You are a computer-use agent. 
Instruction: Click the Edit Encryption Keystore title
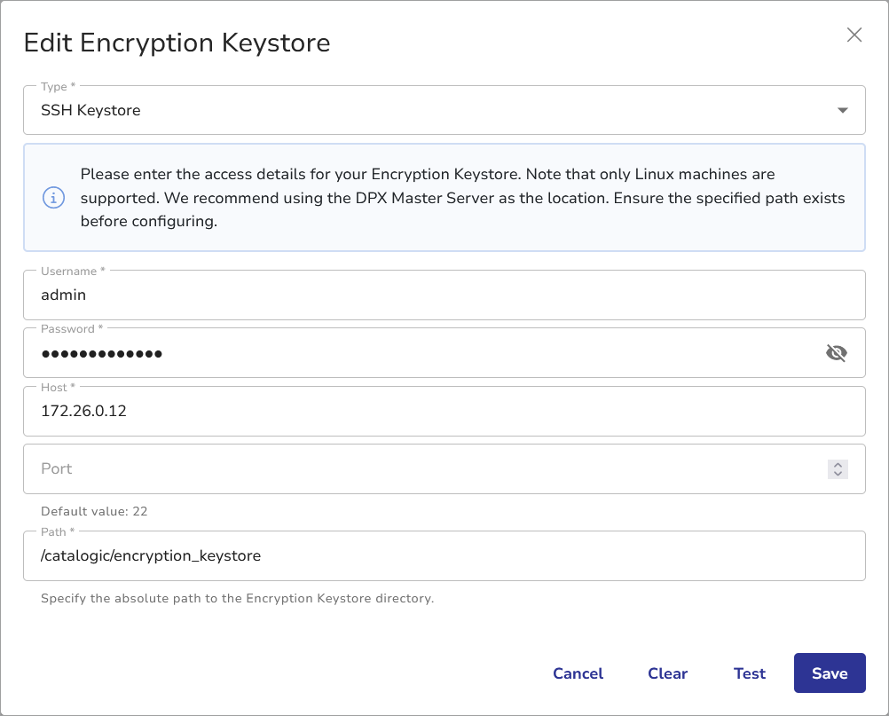click(x=177, y=43)
